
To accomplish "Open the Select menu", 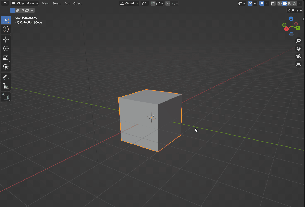I will (56, 3).
